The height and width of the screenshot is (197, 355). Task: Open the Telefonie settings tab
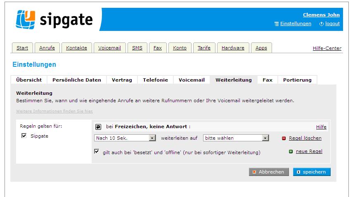click(x=155, y=80)
